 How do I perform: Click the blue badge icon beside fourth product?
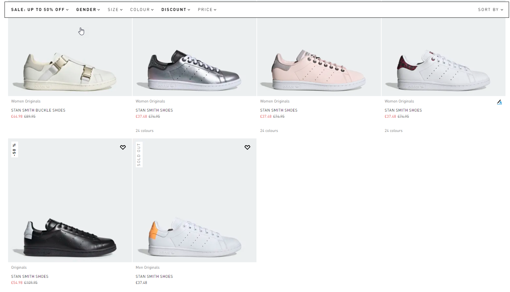(x=499, y=102)
